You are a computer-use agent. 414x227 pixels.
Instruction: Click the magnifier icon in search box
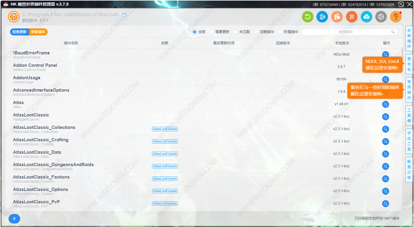393,32
